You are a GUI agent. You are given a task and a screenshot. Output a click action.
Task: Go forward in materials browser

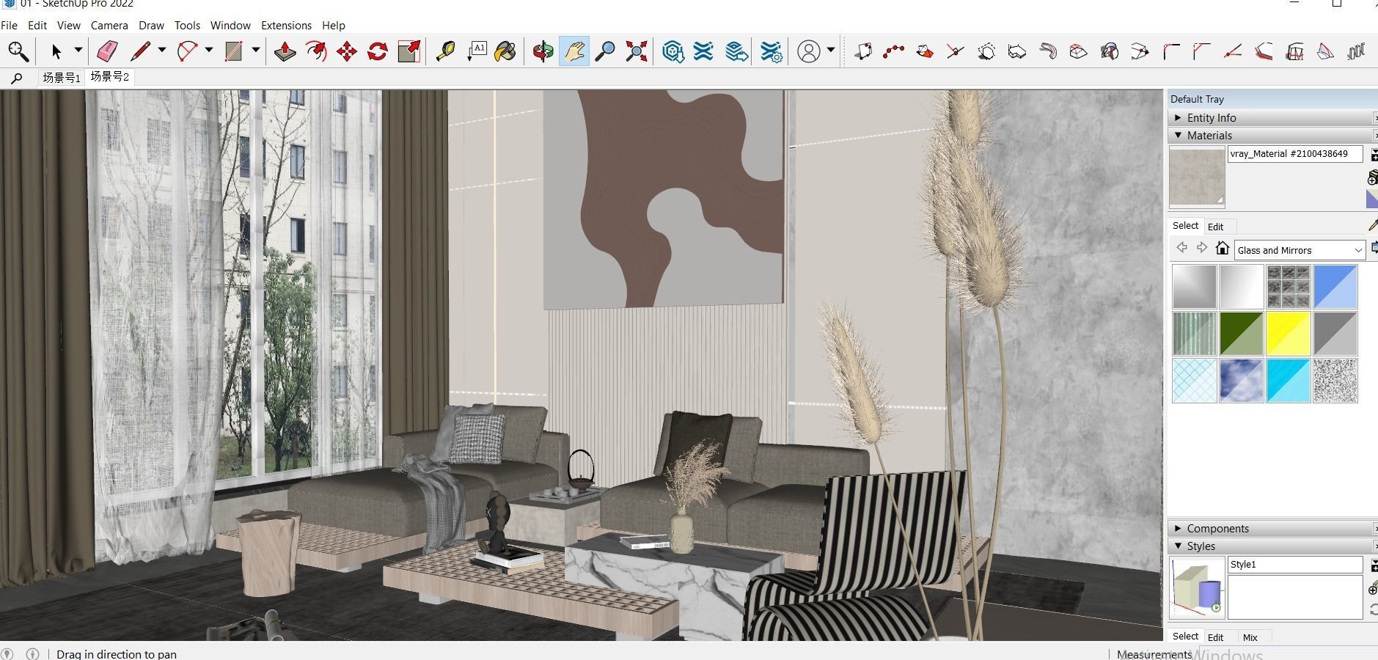1201,248
